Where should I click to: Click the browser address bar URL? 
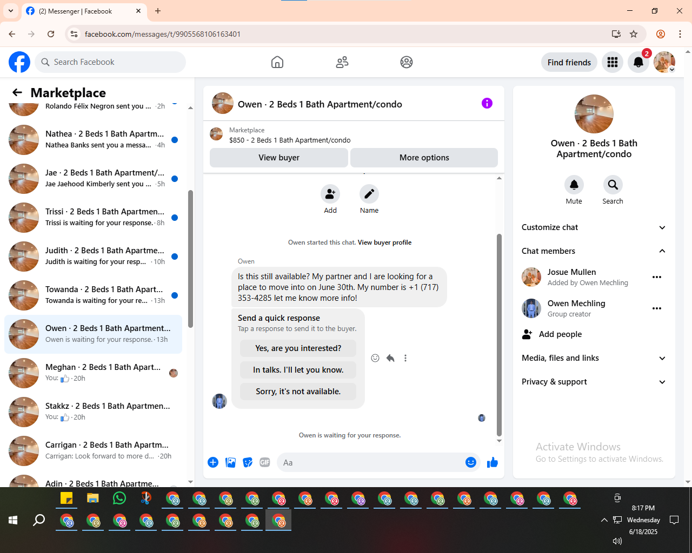(163, 34)
